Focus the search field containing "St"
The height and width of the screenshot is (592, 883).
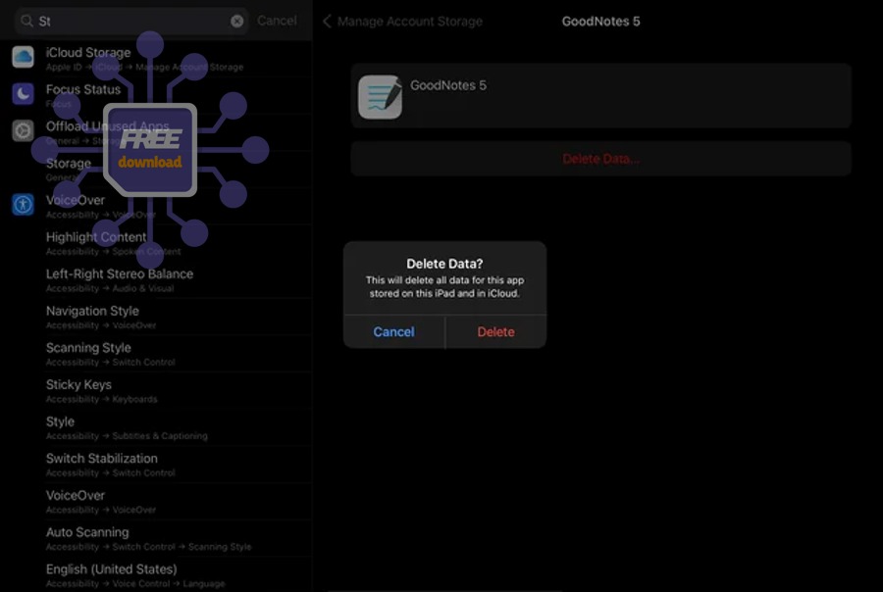131,22
